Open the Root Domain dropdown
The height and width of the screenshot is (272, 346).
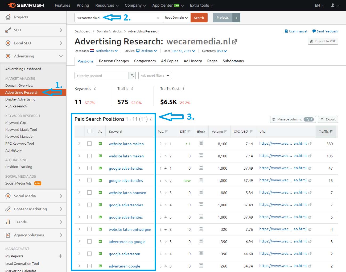click(x=176, y=18)
